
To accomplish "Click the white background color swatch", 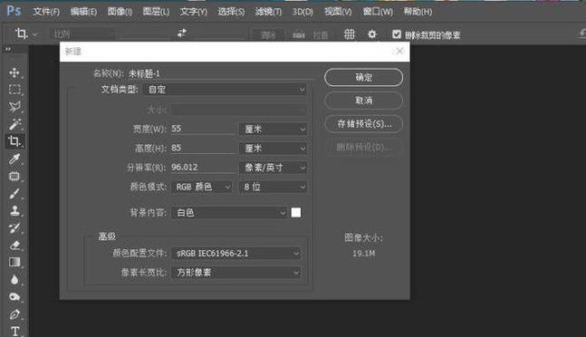I will 296,213.
